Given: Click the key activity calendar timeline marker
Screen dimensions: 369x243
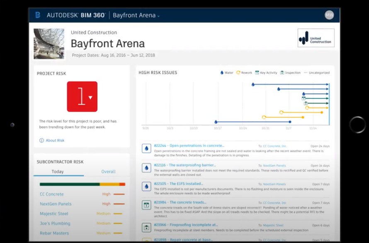Looking at the screenshot, I should tap(303, 98).
